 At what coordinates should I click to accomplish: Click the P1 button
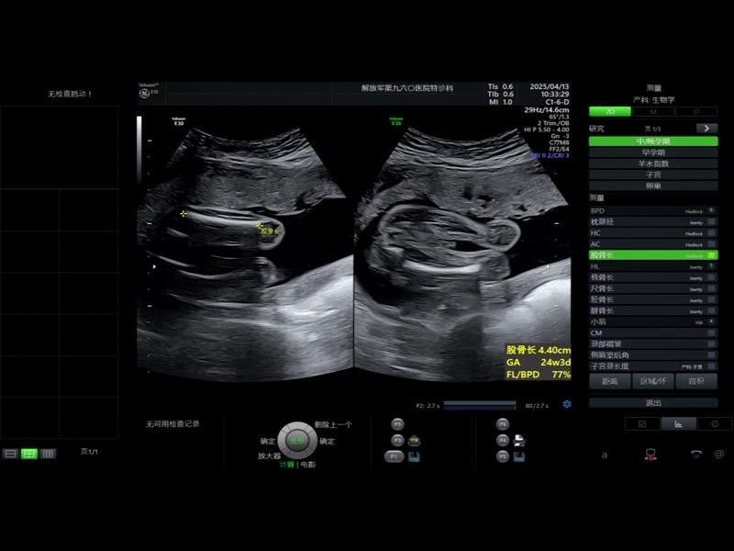click(394, 456)
